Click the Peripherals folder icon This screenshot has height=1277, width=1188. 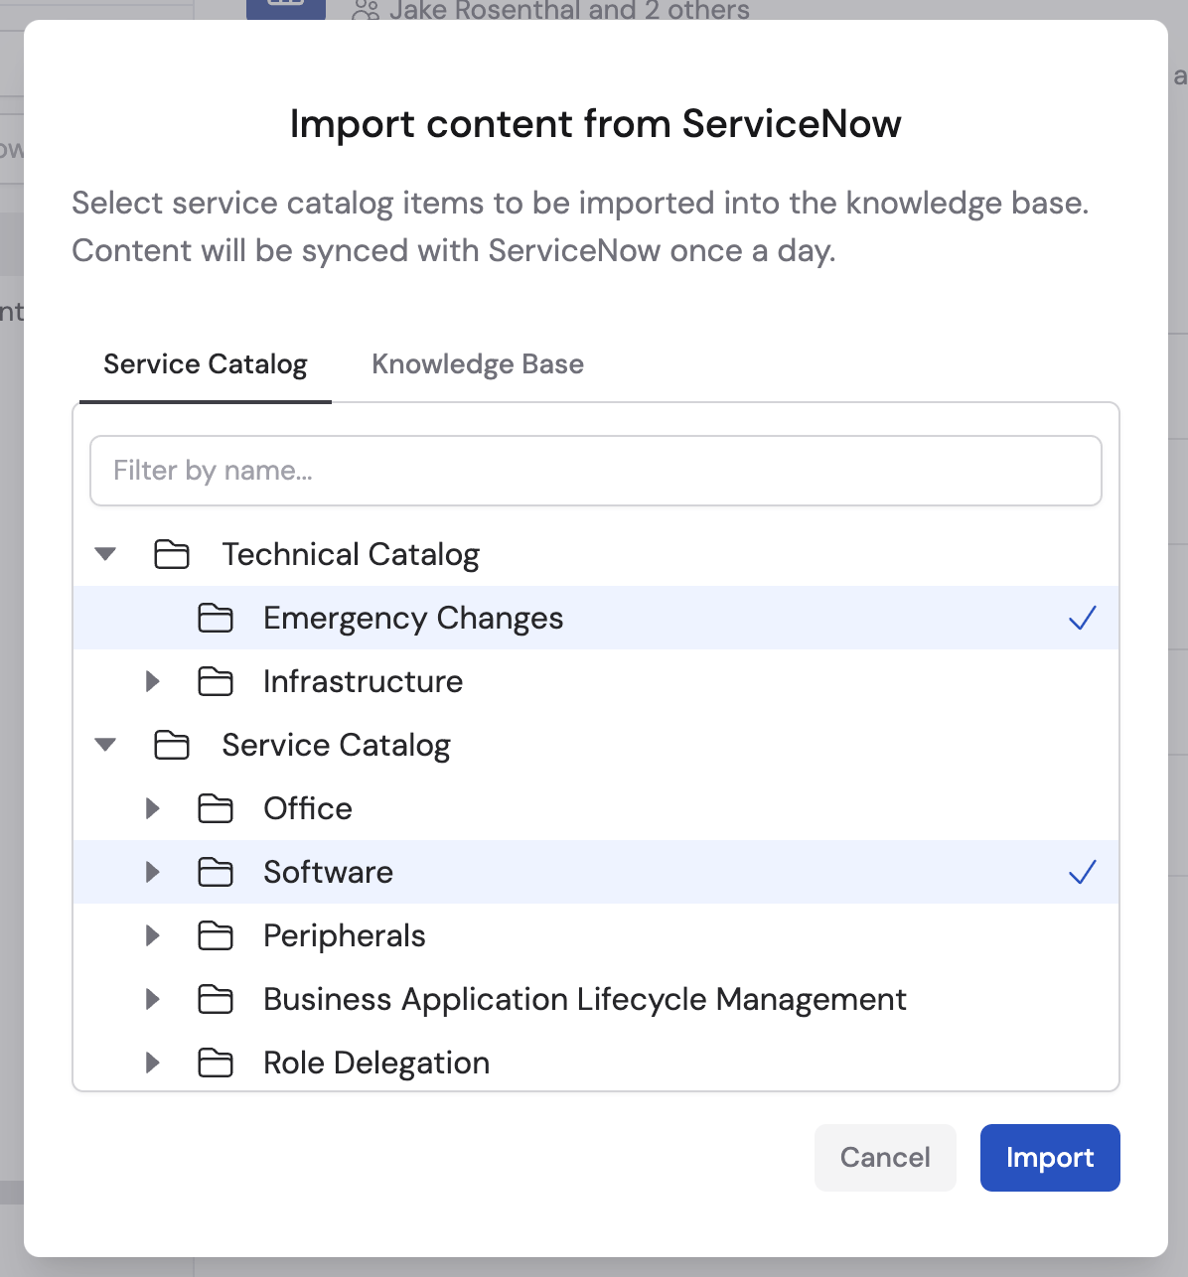click(x=216, y=935)
